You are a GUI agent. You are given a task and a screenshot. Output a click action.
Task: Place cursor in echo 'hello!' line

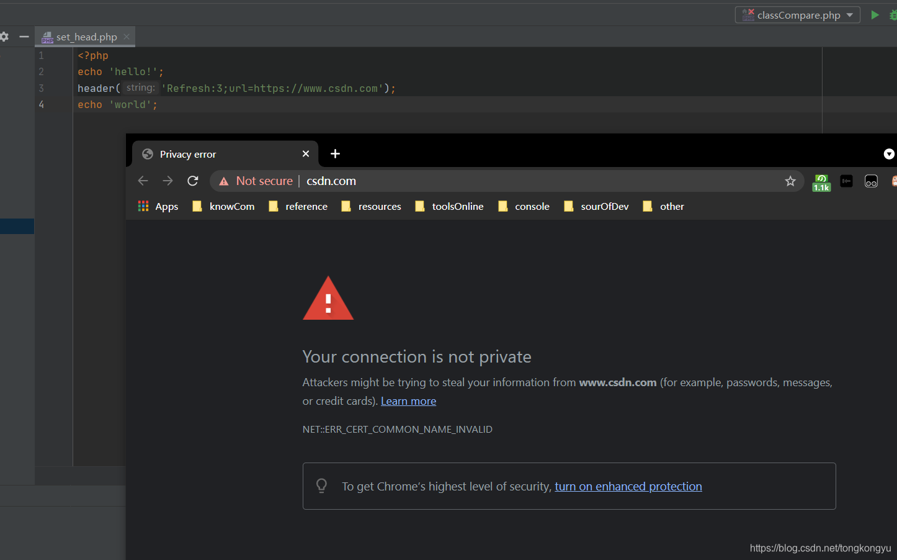[120, 72]
